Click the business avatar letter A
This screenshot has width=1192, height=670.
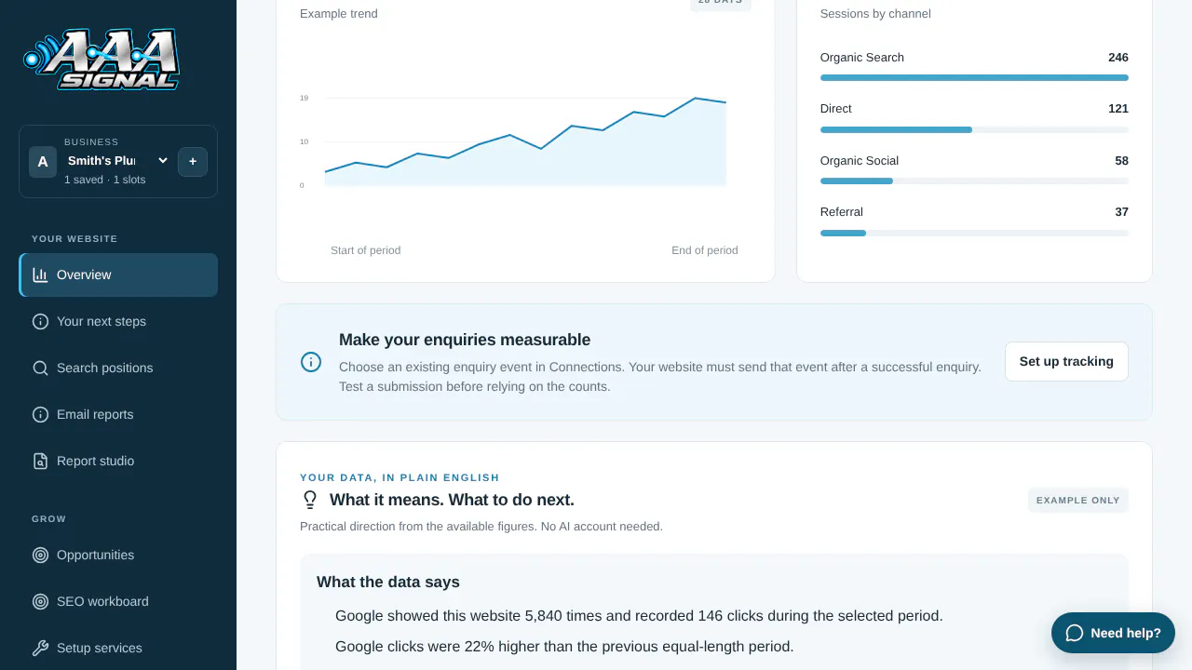point(43,162)
